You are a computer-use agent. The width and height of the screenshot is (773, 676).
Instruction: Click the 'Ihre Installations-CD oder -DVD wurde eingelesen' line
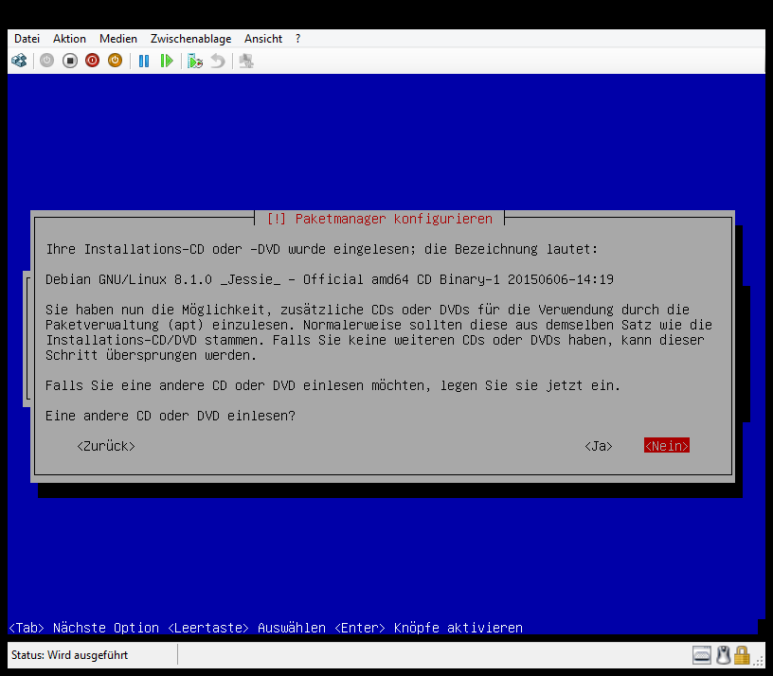tap(321, 249)
